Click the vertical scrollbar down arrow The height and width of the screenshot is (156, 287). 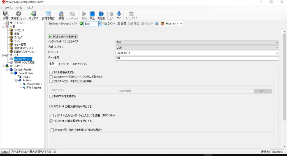coord(284,146)
